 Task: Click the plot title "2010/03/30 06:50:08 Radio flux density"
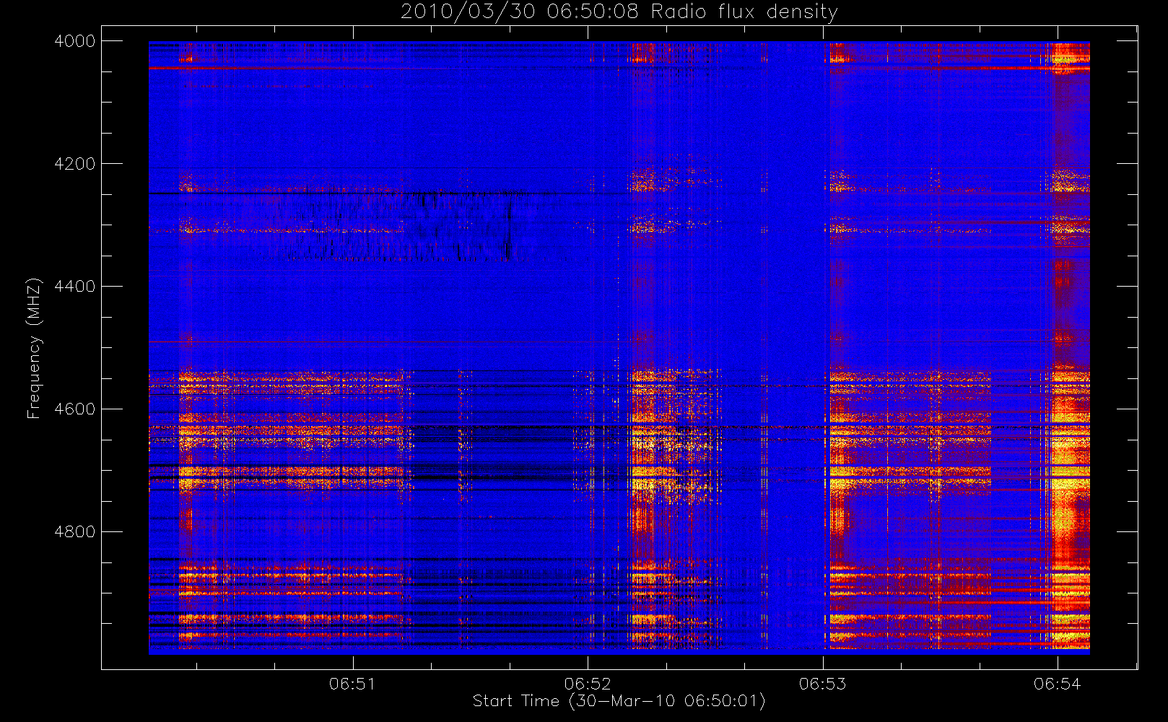pos(619,12)
